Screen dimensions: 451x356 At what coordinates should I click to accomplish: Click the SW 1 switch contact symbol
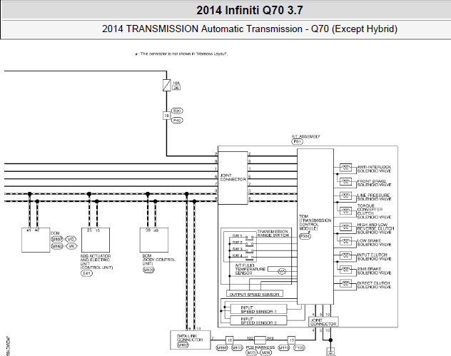pos(249,238)
